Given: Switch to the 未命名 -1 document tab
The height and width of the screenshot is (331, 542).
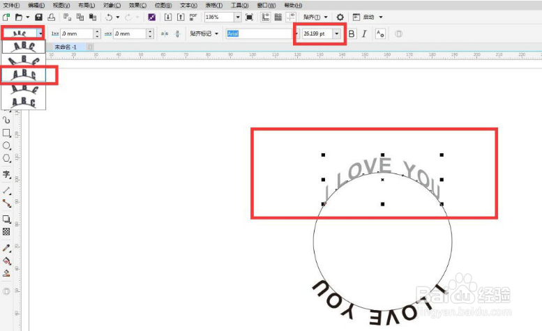Looking at the screenshot, I should coord(66,47).
